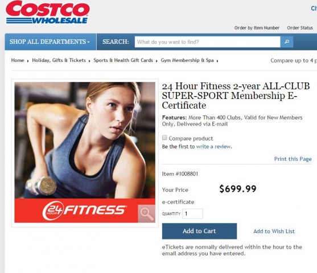Click the write a review link
317x273 pixels.
[213, 147]
